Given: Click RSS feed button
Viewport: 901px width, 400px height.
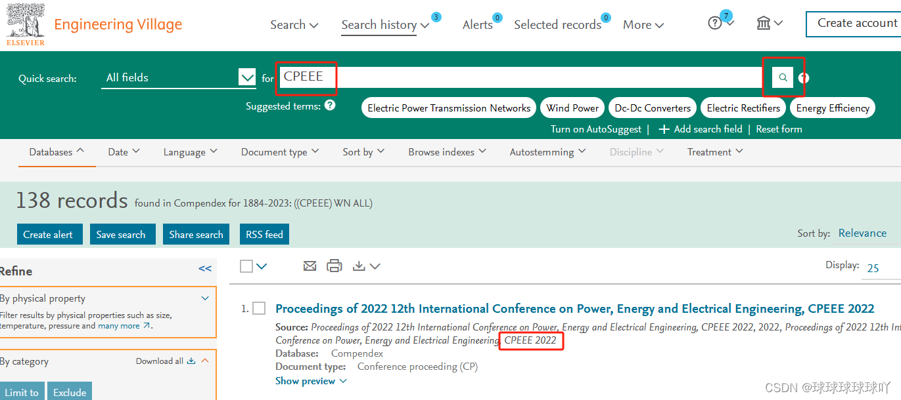Looking at the screenshot, I should click(x=264, y=234).
